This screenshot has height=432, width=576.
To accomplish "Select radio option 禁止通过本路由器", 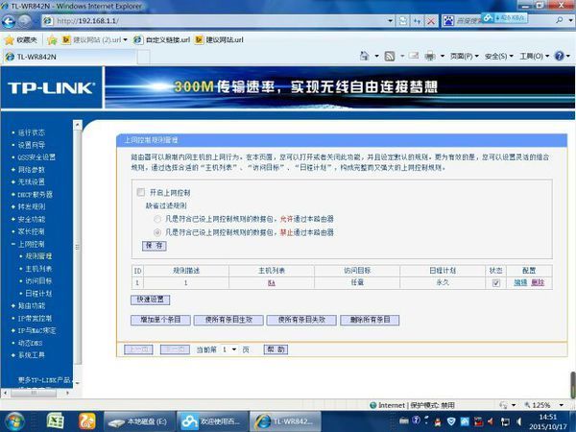I will click(x=157, y=232).
